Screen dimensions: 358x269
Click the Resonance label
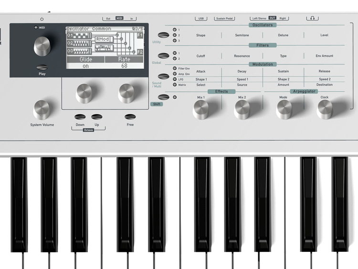point(242,56)
